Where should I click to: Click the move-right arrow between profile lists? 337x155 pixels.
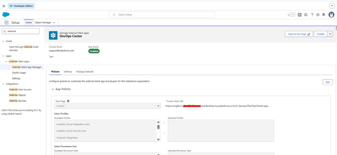pos(164,123)
